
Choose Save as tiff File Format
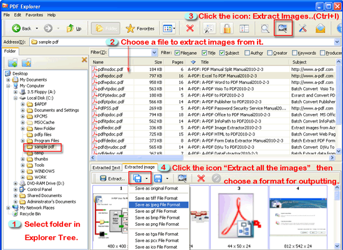[x=158, y=198]
